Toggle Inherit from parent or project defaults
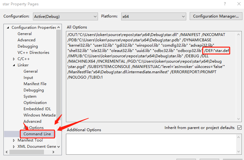Screen dimensions: 244x160 point(239,128)
